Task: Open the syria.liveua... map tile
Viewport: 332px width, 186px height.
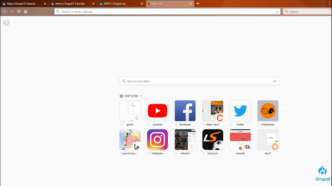Action: 130,139
